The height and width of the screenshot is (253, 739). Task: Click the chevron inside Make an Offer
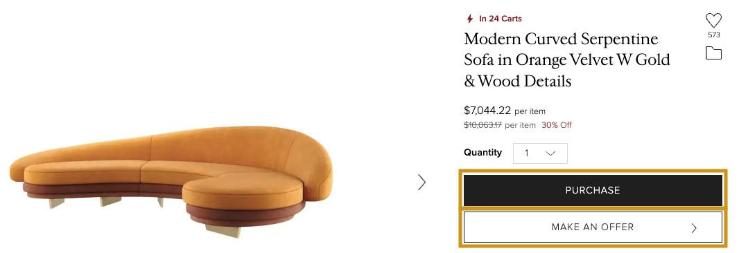pyautogui.click(x=694, y=228)
